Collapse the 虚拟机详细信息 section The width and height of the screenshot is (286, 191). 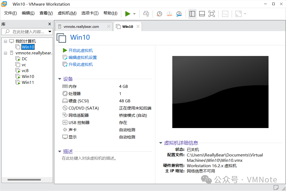[161, 143]
